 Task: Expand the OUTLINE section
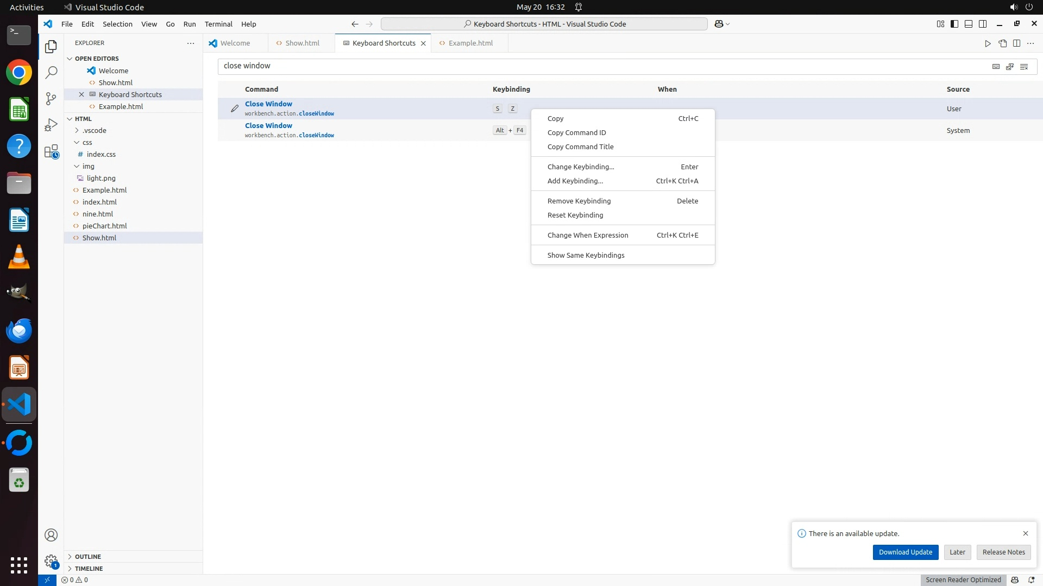87,557
